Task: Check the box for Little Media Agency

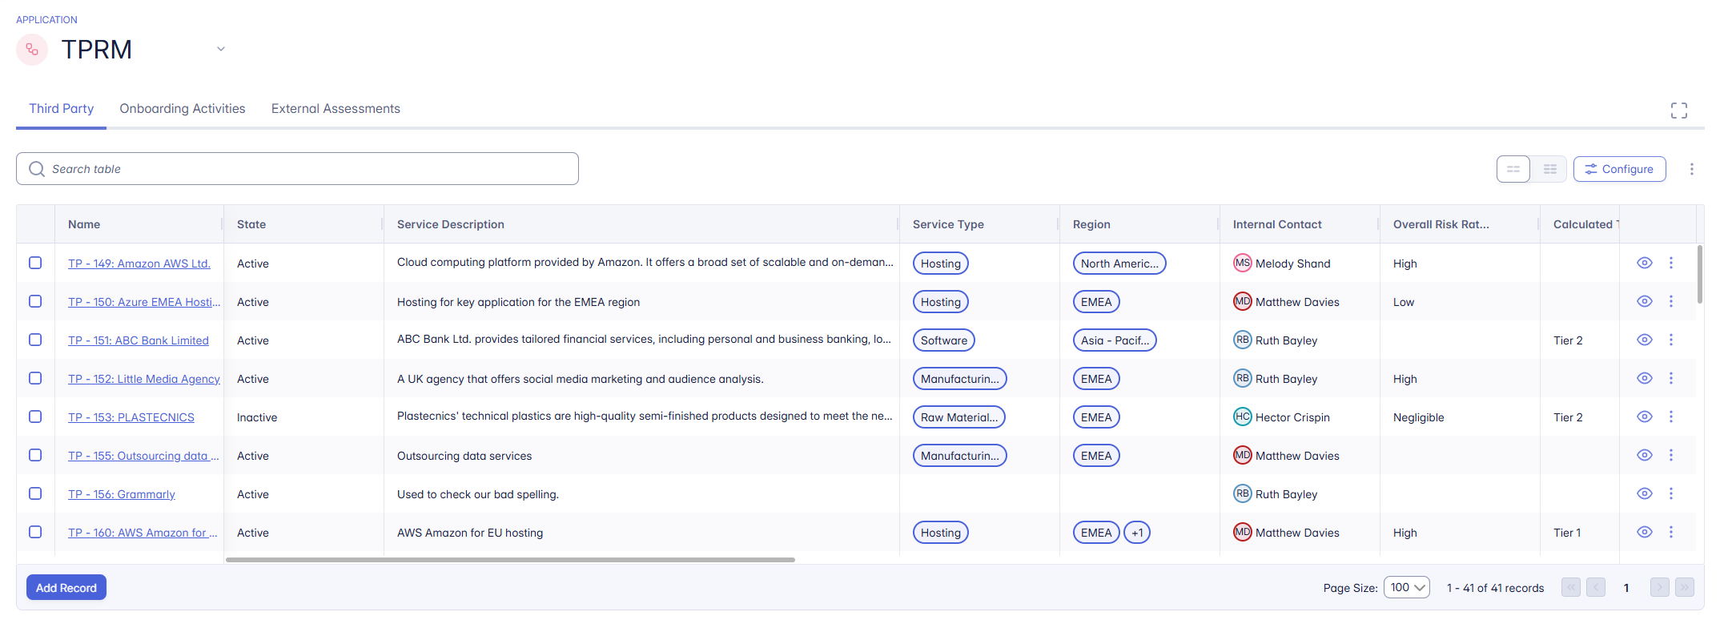Action: tap(35, 378)
